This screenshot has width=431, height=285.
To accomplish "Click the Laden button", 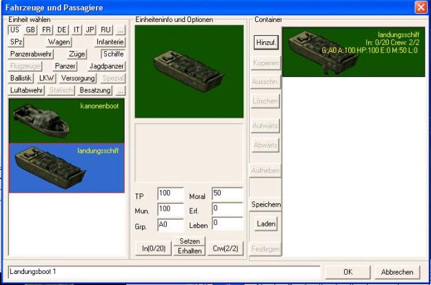I will [266, 224].
